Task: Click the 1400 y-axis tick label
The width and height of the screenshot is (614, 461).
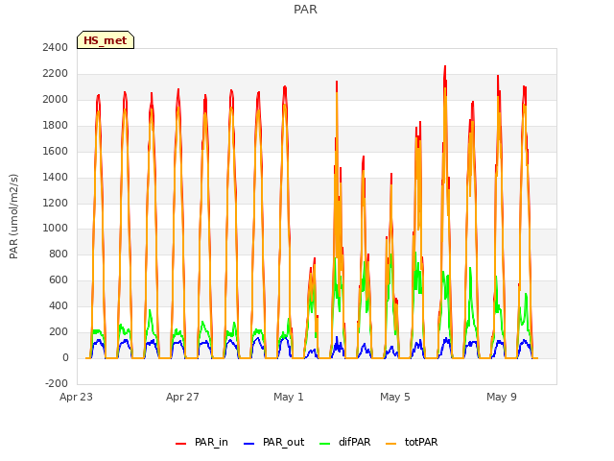Action: (56, 177)
